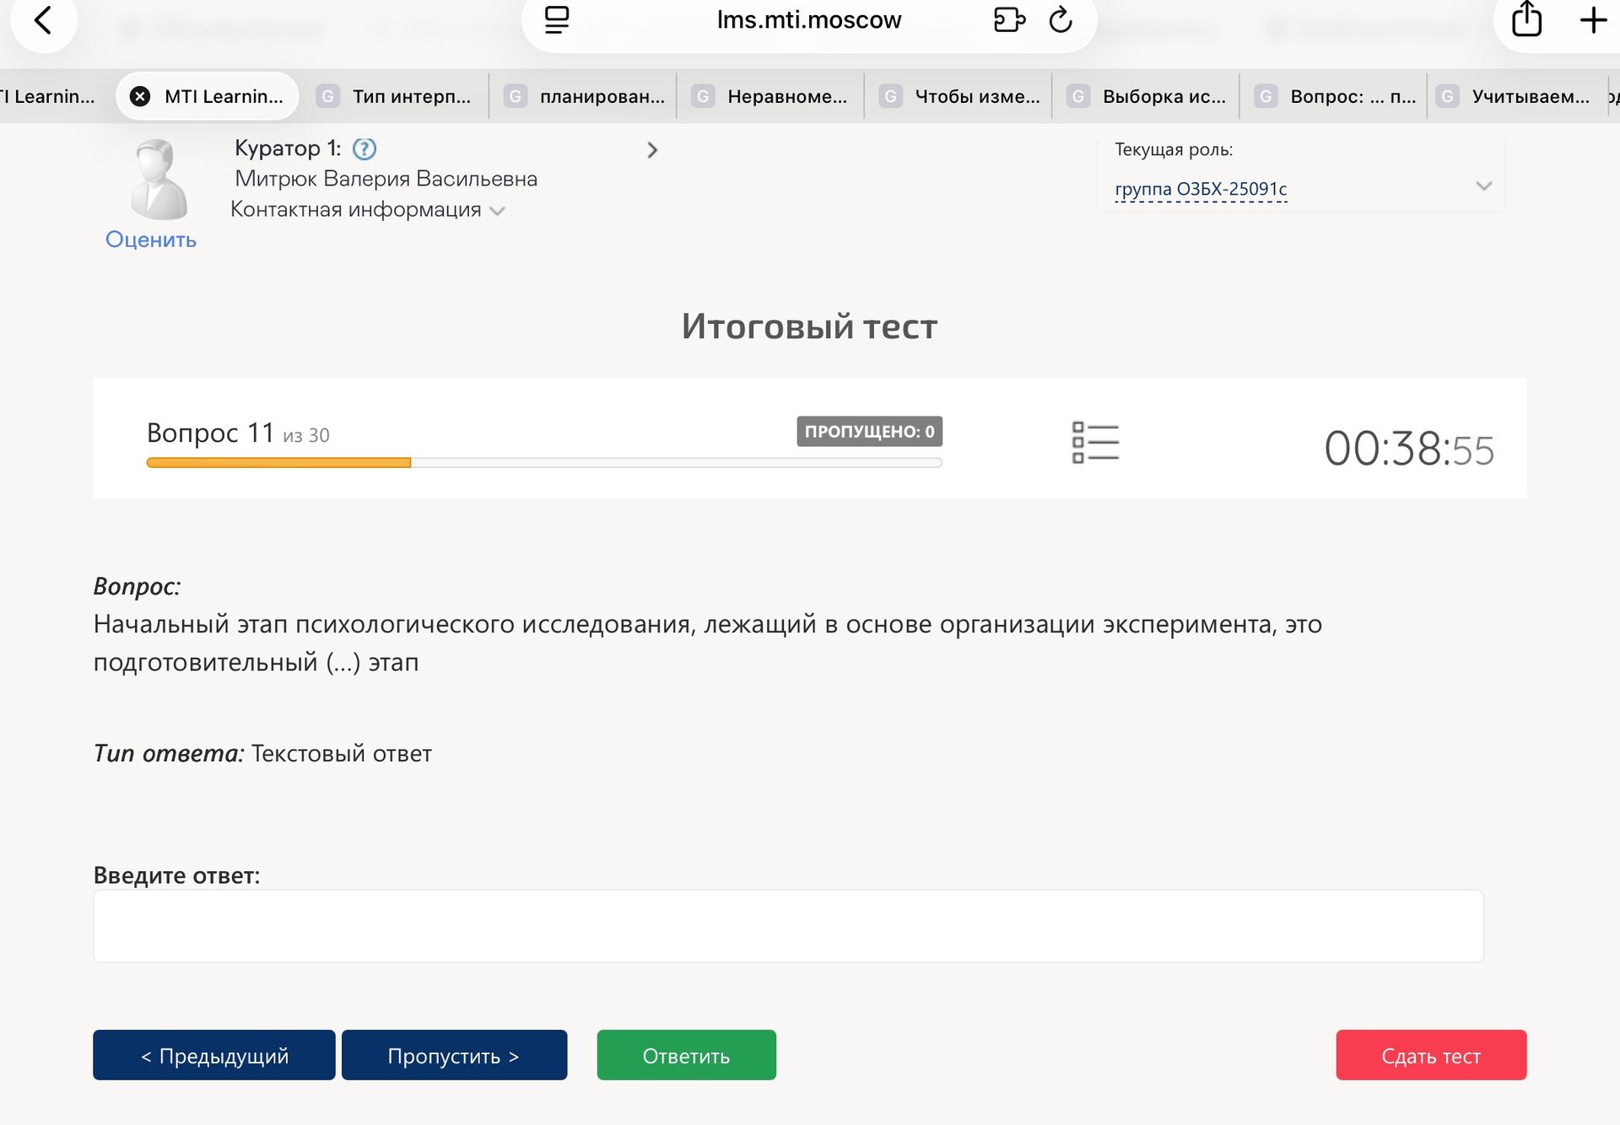
Task: Click the curator avatar image
Action: click(159, 180)
